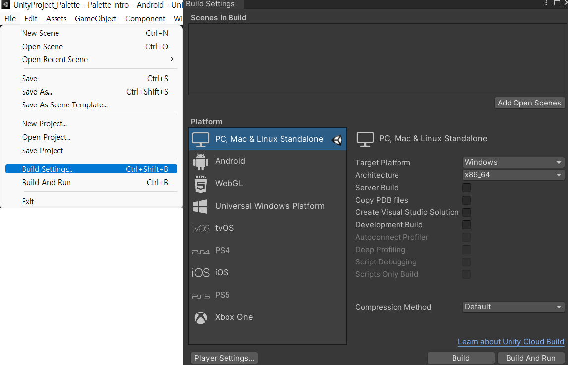Enable the Development Build checkbox
This screenshot has width=568, height=365.
[x=466, y=224]
